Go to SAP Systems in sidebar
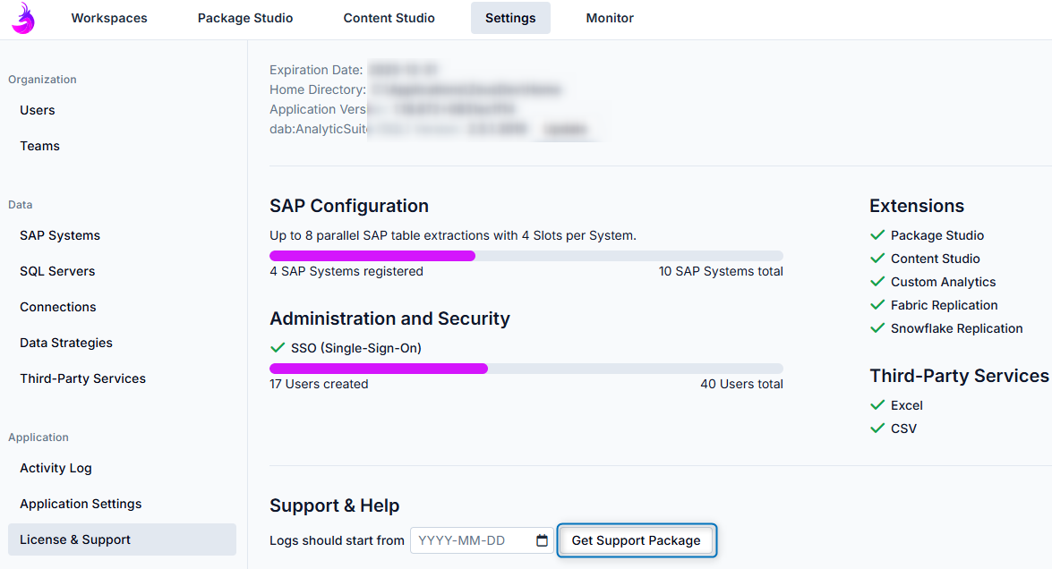This screenshot has width=1052, height=569. coord(60,235)
